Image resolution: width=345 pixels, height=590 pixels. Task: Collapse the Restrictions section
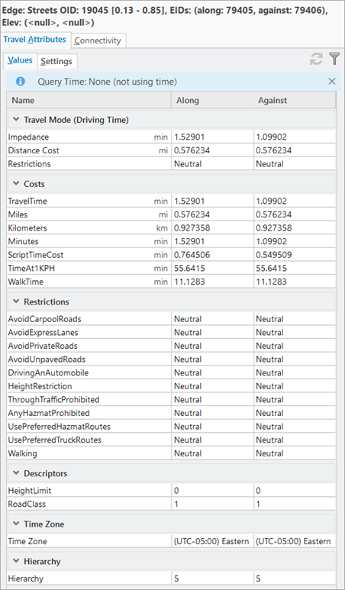tap(16, 301)
